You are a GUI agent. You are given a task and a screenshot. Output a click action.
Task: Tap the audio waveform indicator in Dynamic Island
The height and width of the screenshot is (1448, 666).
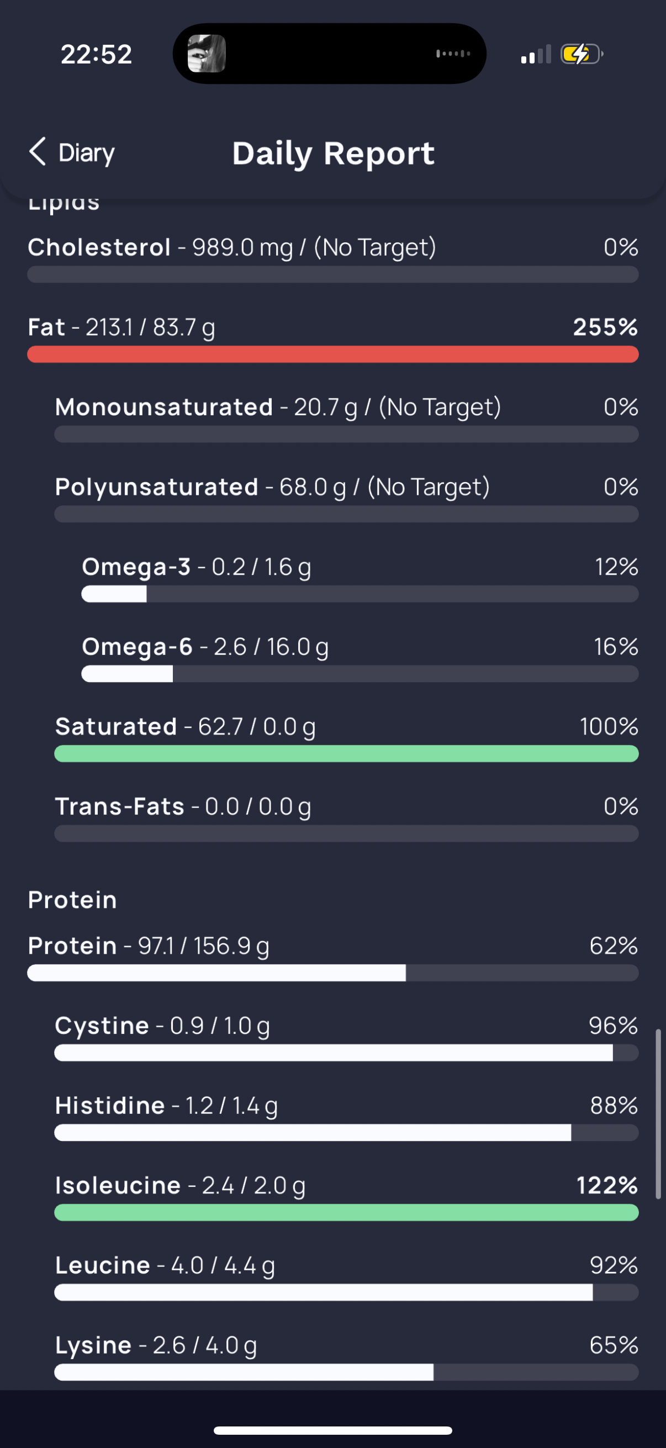pos(453,54)
